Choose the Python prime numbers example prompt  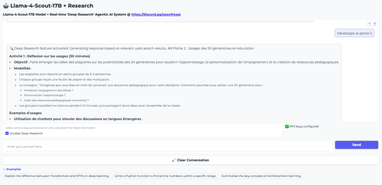tap(166, 176)
